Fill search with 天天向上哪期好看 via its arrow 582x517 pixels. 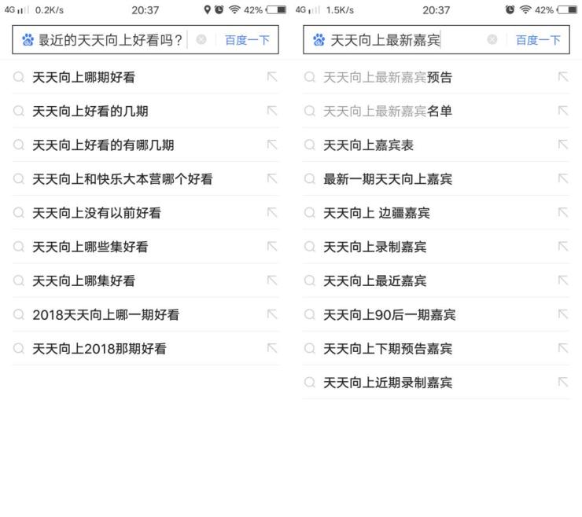pos(272,77)
